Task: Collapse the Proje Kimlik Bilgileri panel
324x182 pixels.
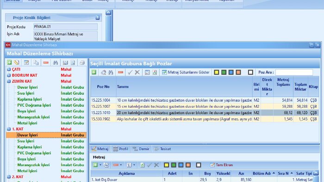Action: (98, 18)
